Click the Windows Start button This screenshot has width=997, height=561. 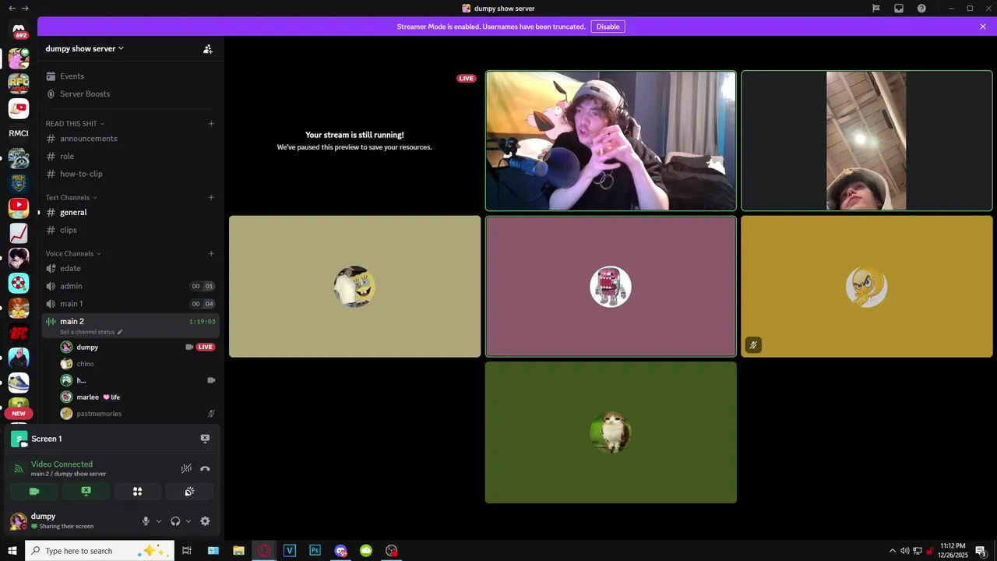click(12, 551)
